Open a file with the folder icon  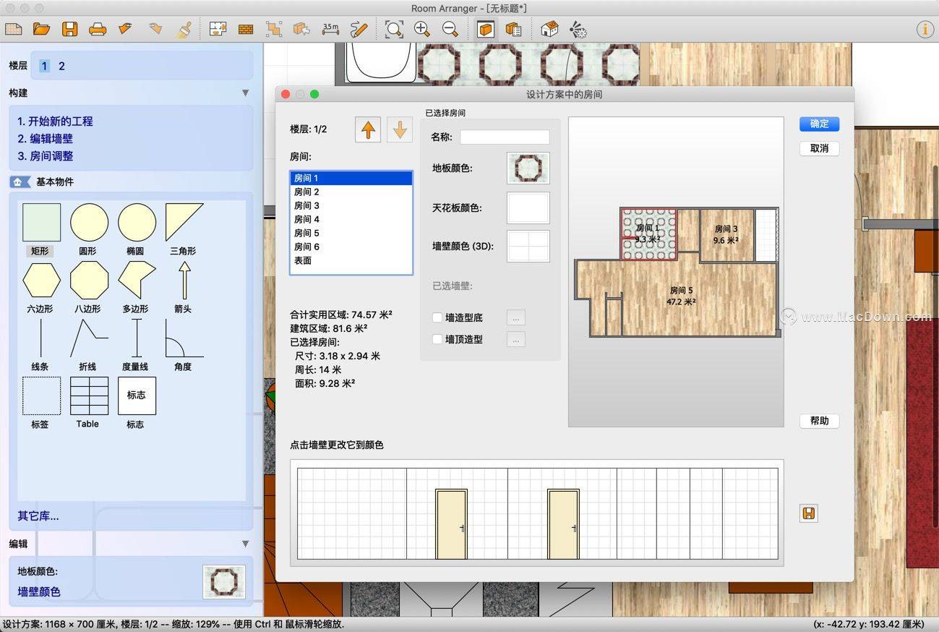41,29
